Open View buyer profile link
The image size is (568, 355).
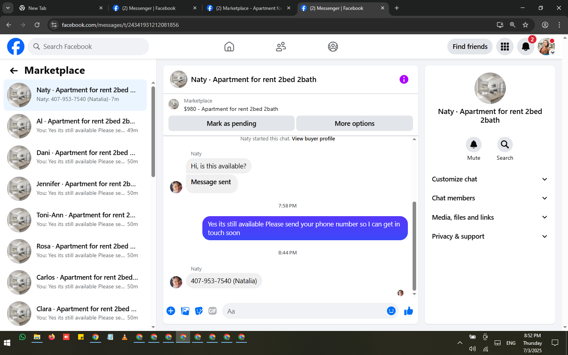coord(313,139)
